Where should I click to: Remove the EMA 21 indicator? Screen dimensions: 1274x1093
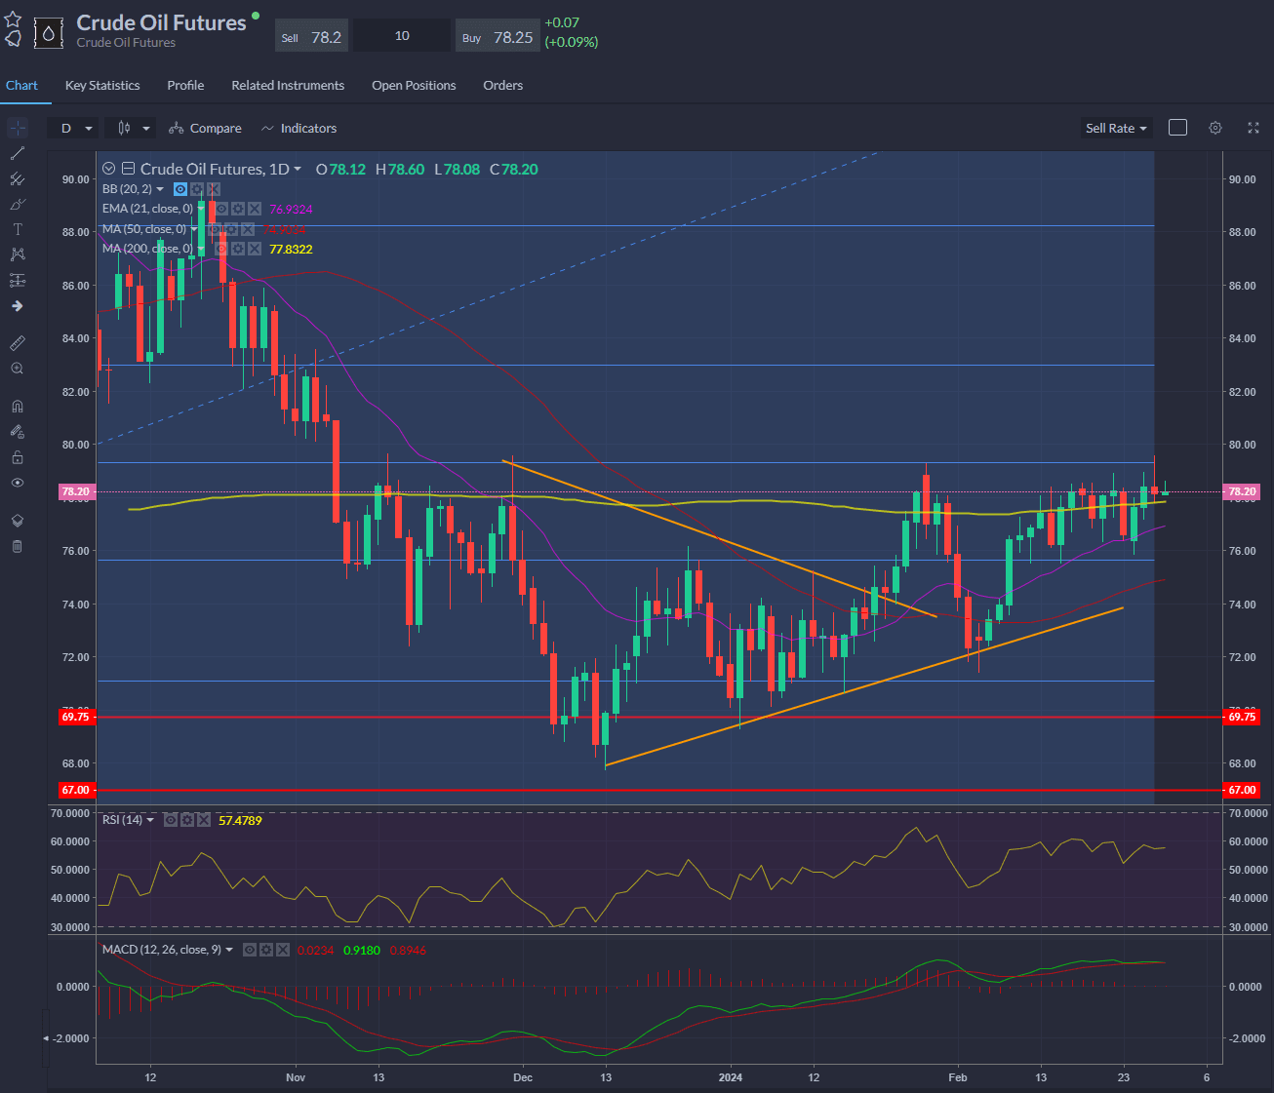[x=255, y=209]
